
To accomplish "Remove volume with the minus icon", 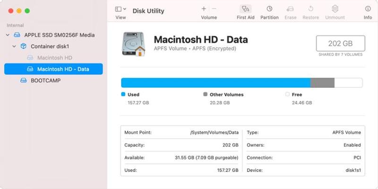I will tap(214, 9).
